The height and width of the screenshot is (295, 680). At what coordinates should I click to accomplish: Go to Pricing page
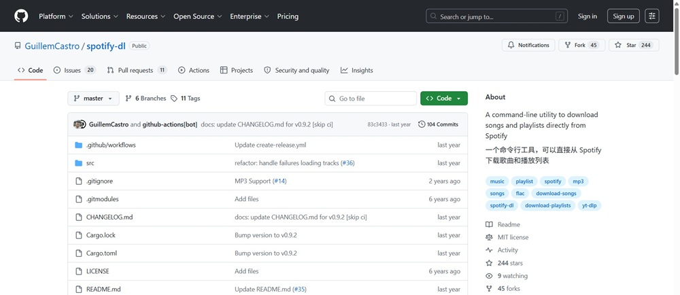288,16
